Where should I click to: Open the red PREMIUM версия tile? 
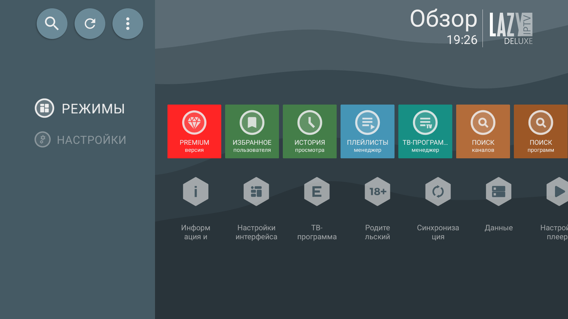coord(194,131)
